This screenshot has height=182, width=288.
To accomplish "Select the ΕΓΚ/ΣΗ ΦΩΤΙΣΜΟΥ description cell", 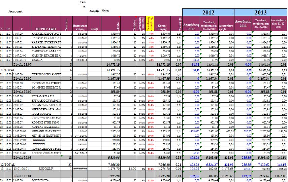I will click(46, 47).
